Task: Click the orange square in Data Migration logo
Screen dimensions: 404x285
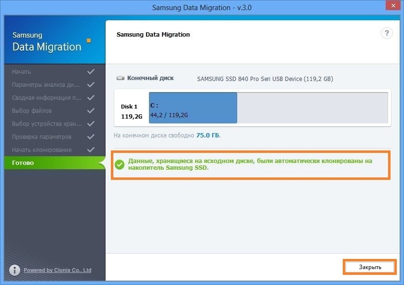Action: (x=89, y=41)
